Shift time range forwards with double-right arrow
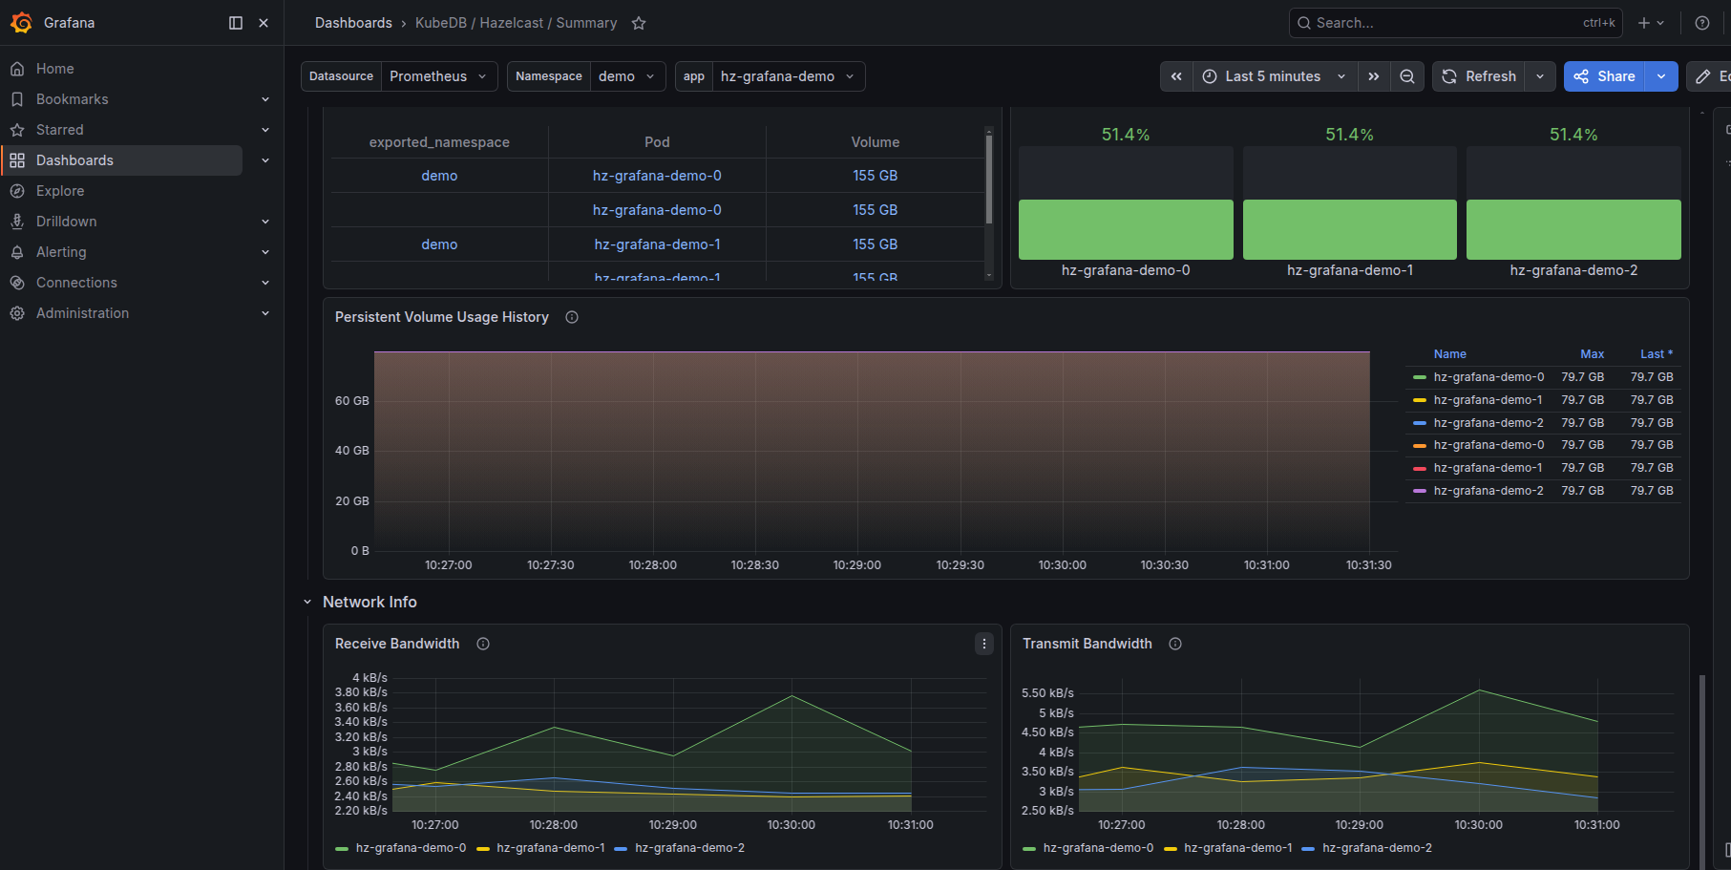The image size is (1731, 870). tap(1373, 76)
